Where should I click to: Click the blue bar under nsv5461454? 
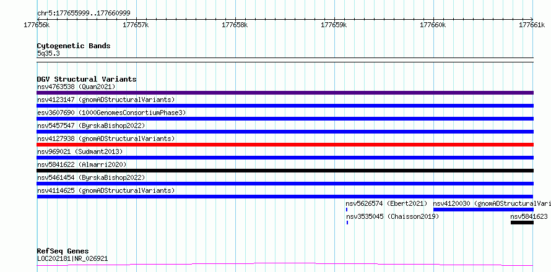(x=285, y=184)
